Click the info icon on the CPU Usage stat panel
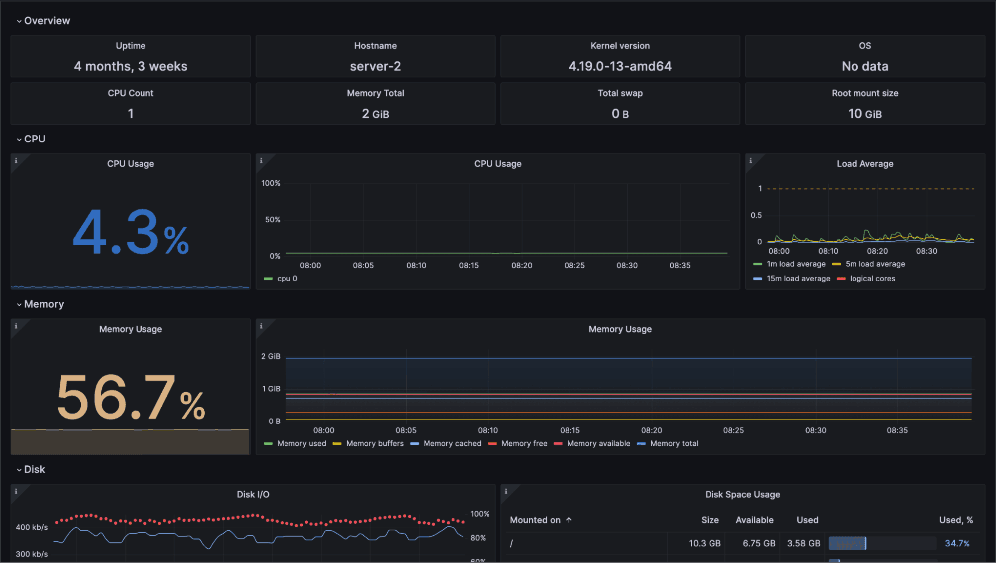The image size is (996, 563). (x=15, y=160)
